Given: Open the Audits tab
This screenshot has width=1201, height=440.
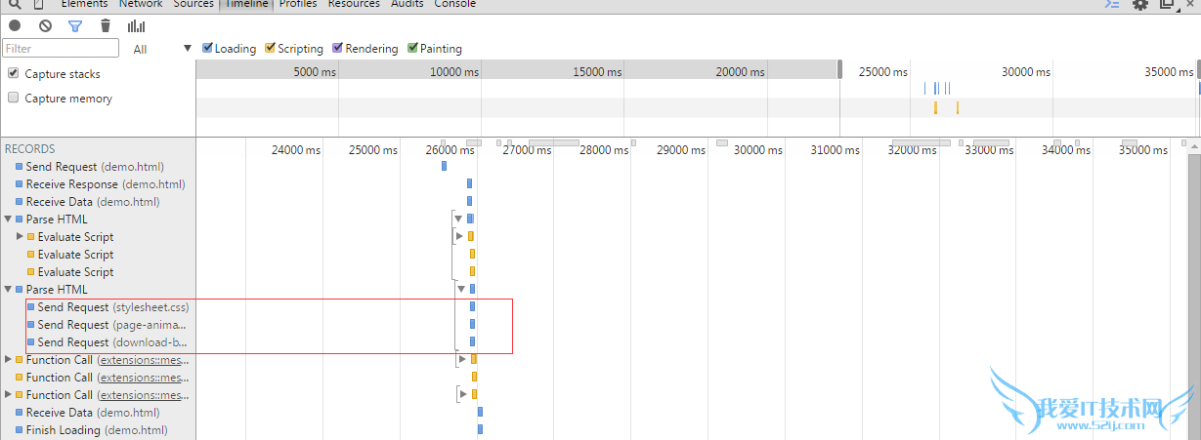Looking at the screenshot, I should point(407,4).
